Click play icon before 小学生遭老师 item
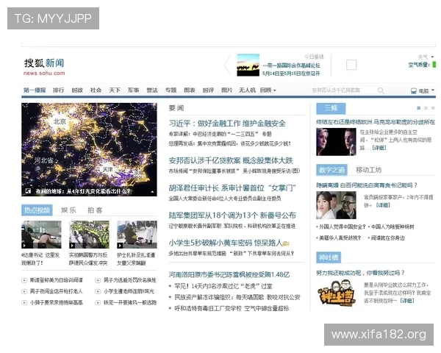 click(x=98, y=292)
